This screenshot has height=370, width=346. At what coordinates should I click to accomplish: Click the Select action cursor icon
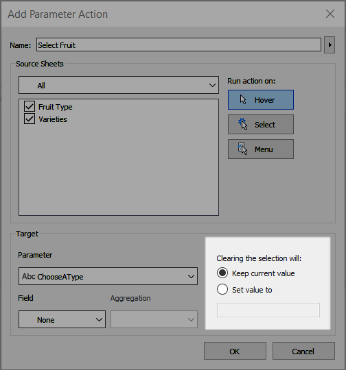pyautogui.click(x=243, y=124)
